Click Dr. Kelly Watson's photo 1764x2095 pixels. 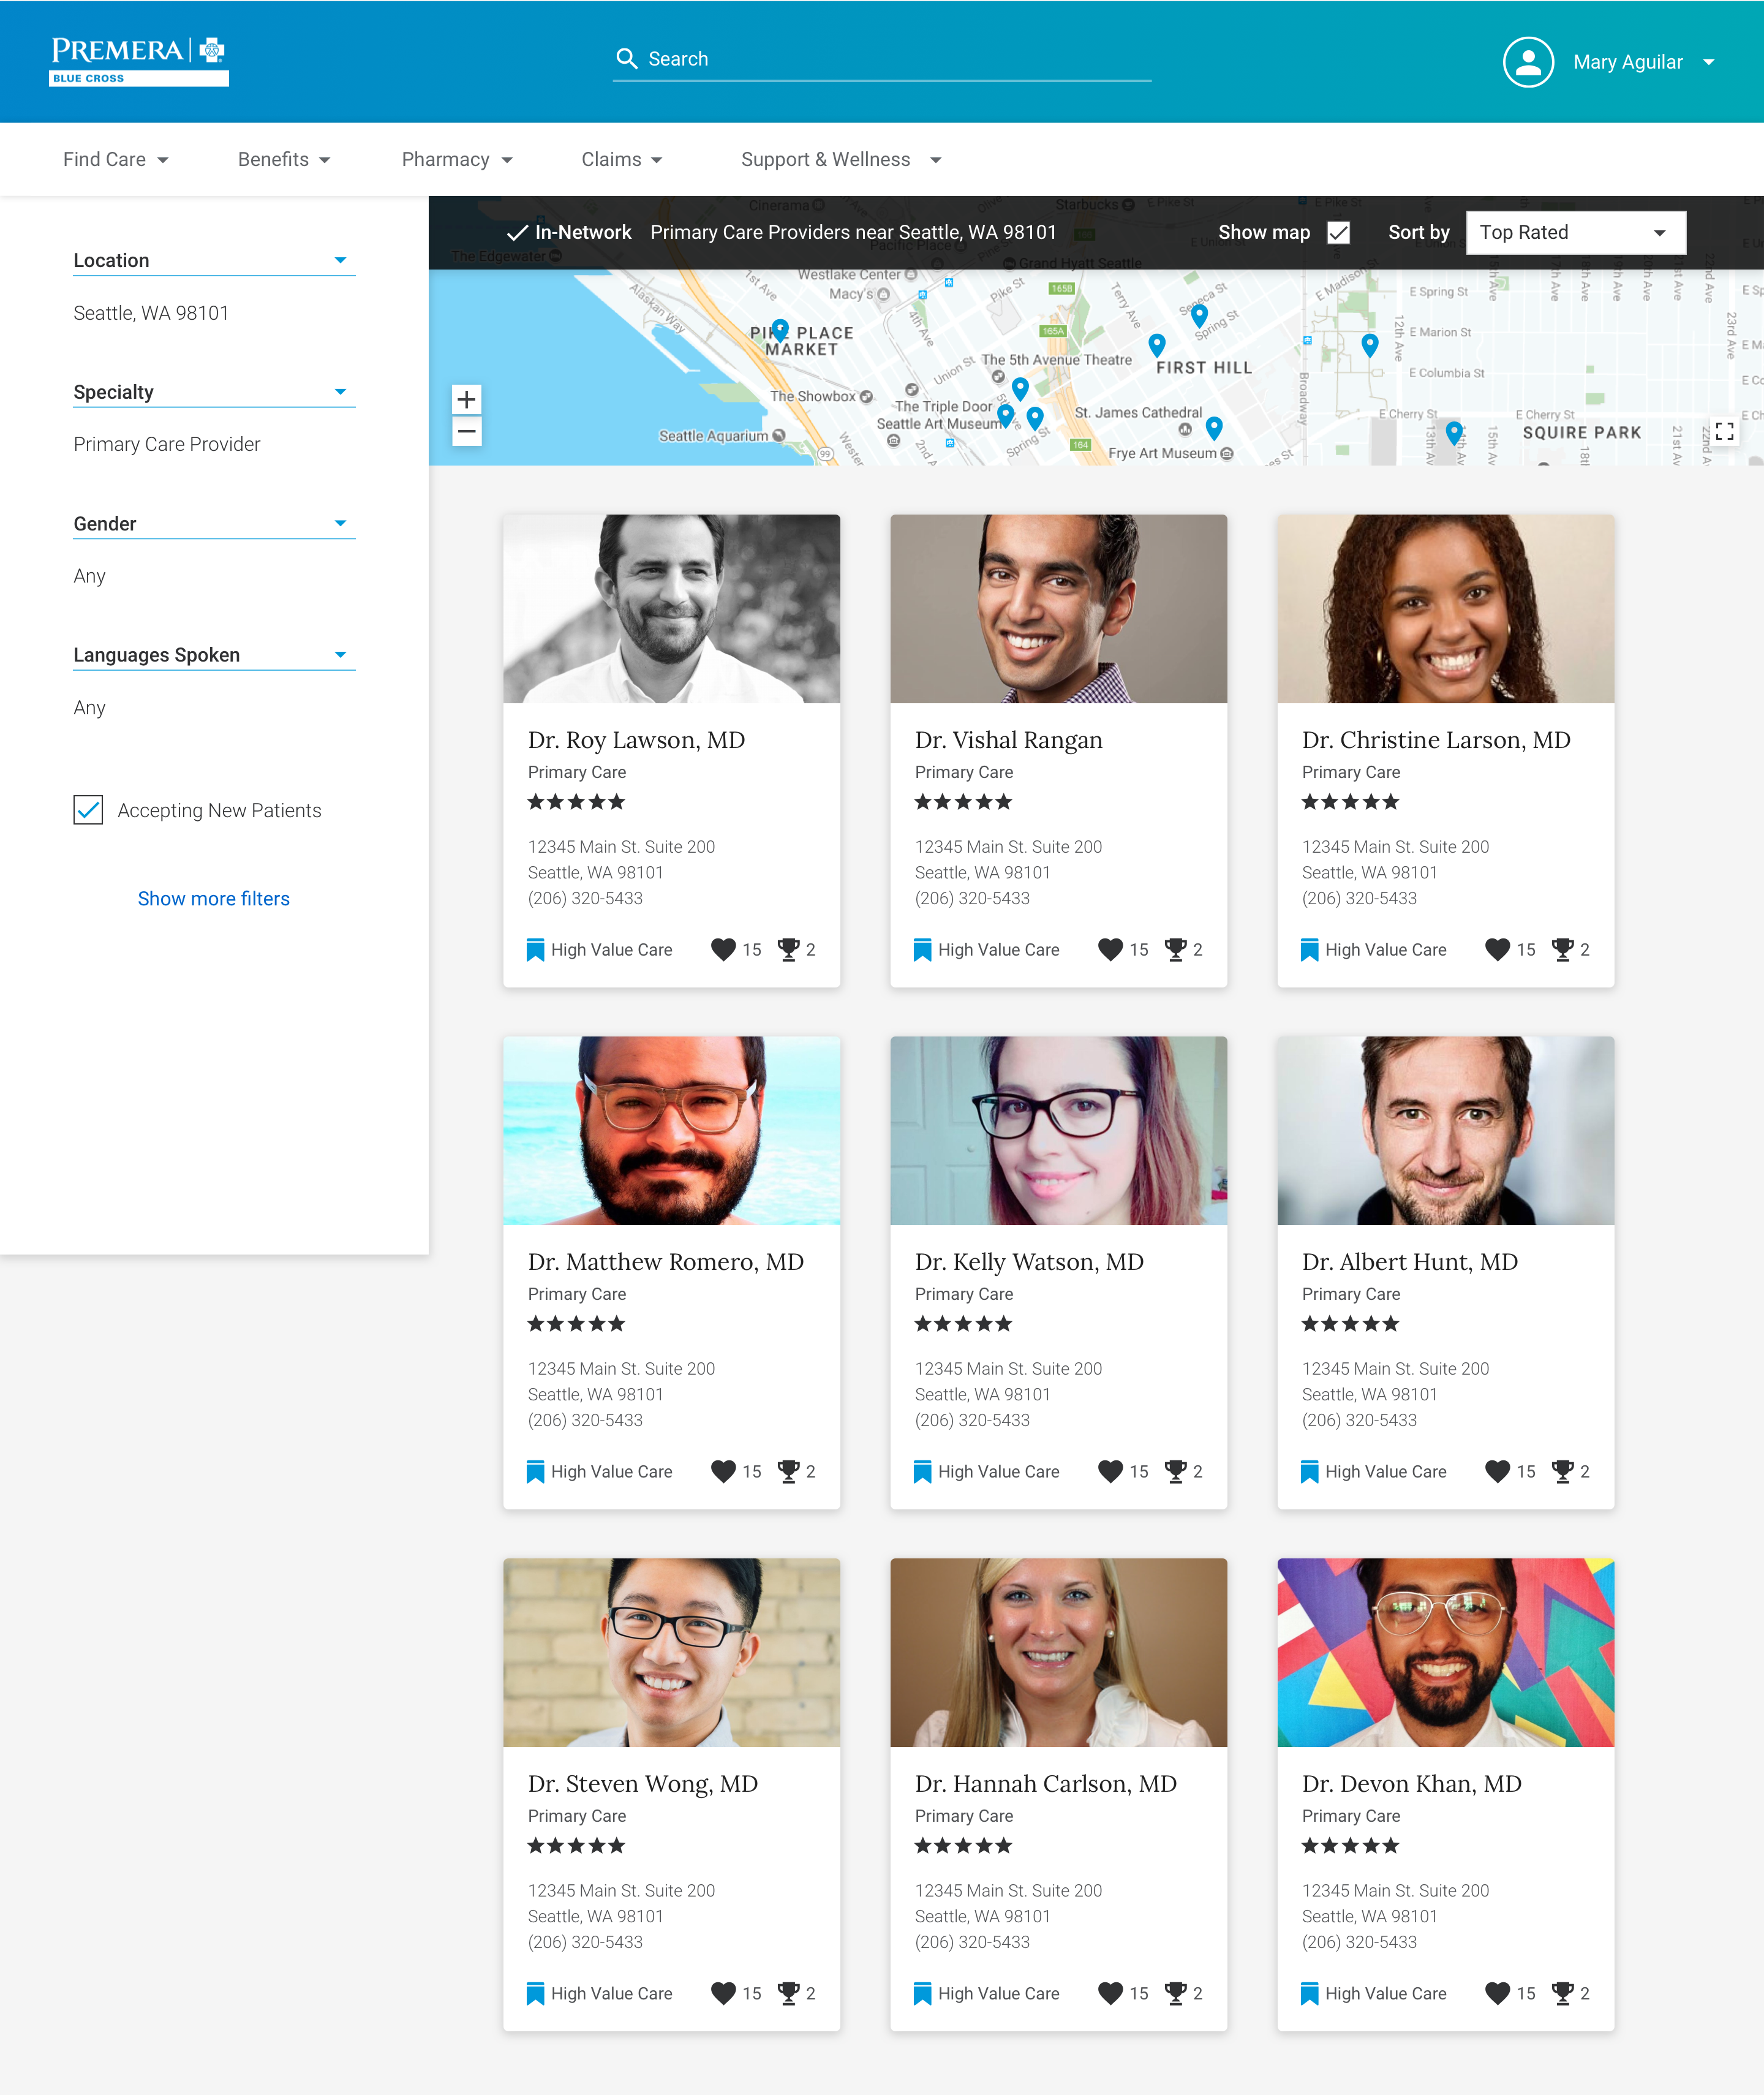1058,1130
